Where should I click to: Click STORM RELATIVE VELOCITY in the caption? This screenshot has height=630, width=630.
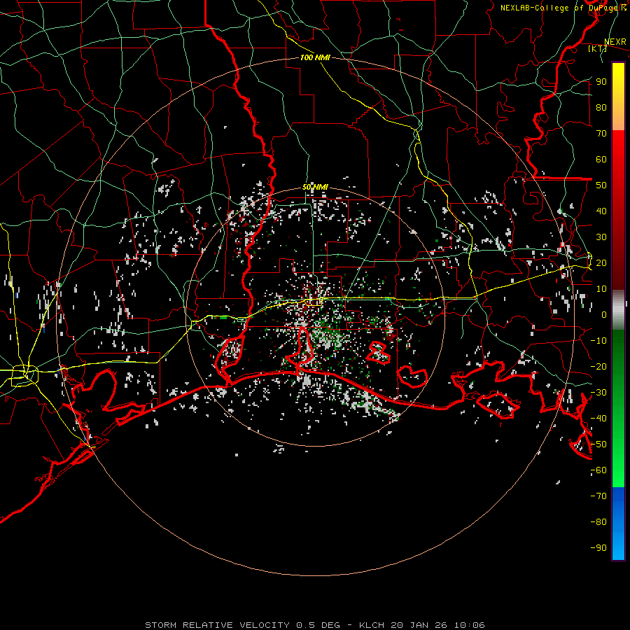point(217,625)
